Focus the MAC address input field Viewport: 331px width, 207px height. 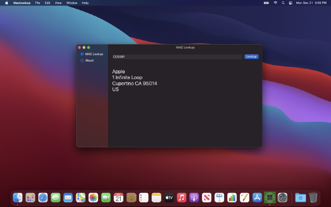pos(177,57)
